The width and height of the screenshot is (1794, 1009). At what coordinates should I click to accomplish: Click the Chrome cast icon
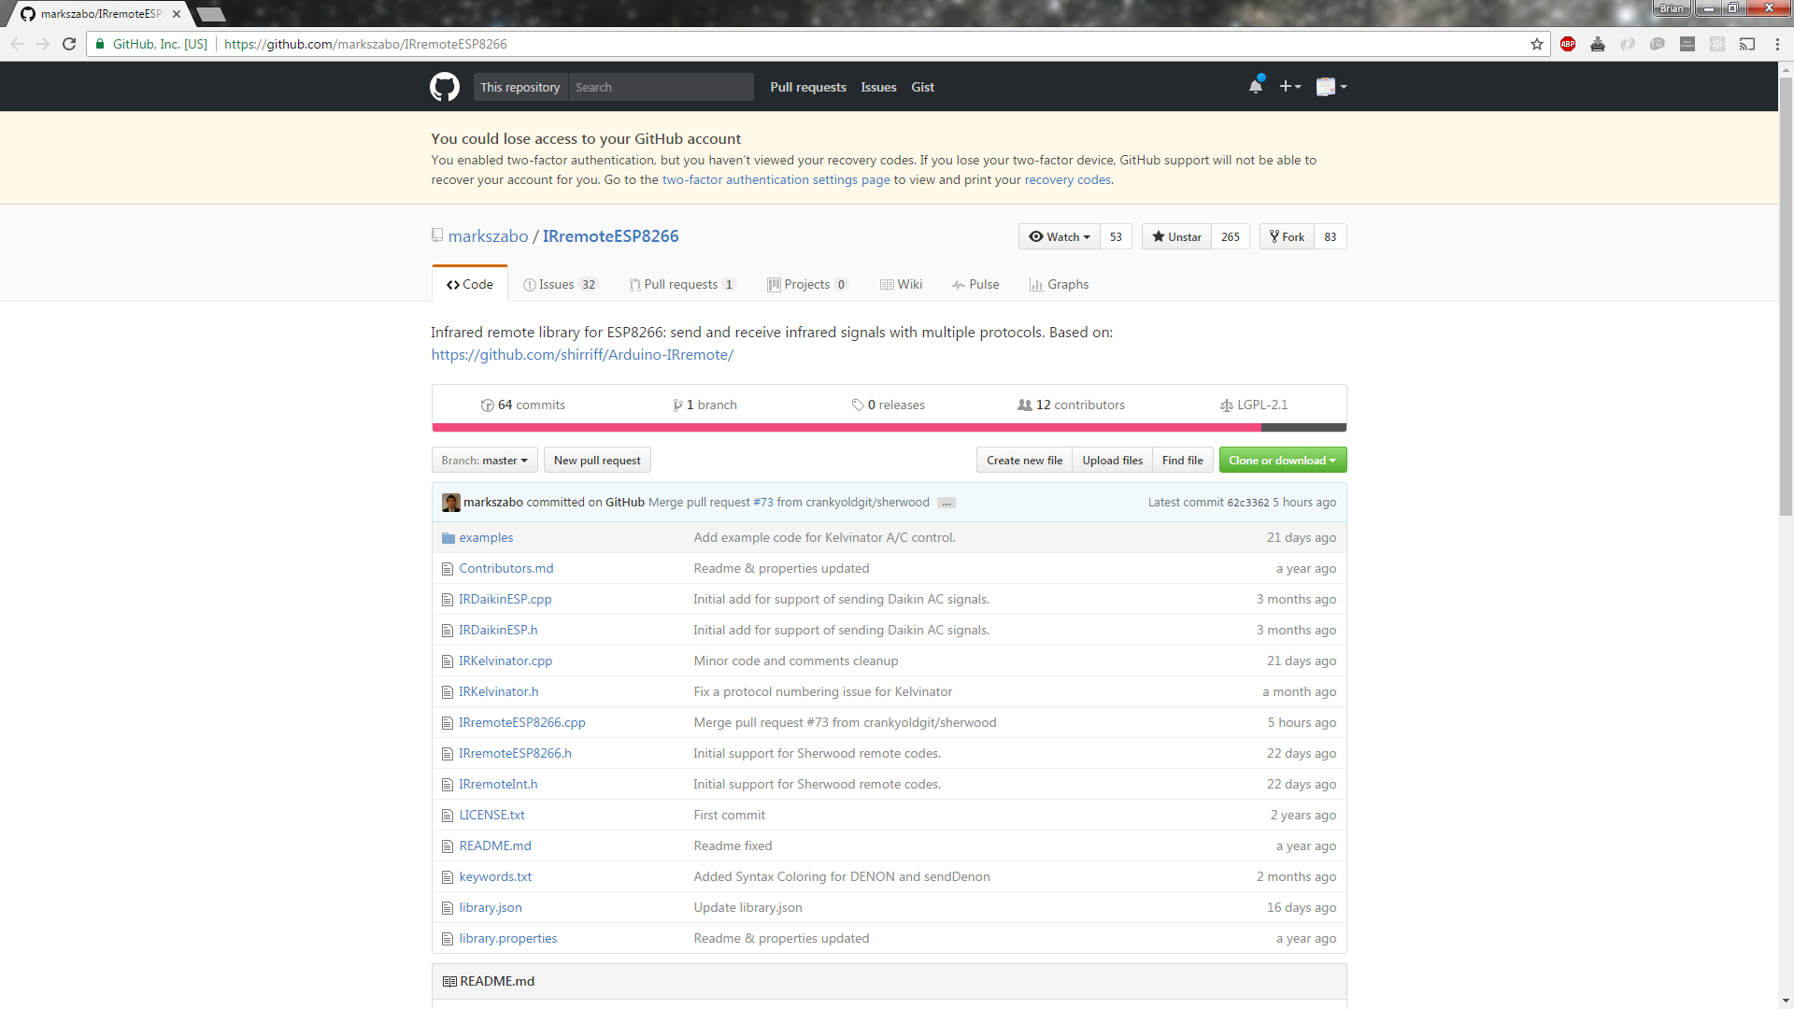(x=1746, y=44)
